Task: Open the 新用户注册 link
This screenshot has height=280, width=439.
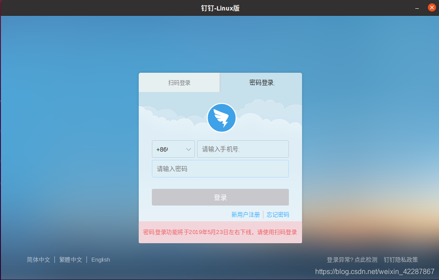Action: point(245,215)
